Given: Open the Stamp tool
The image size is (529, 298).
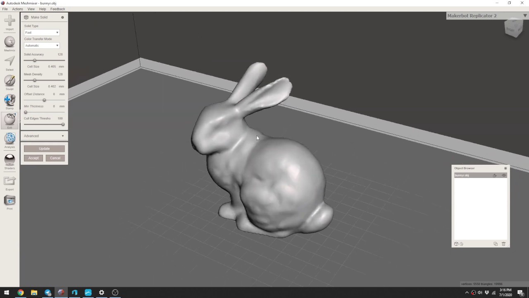Looking at the screenshot, I should point(10,101).
